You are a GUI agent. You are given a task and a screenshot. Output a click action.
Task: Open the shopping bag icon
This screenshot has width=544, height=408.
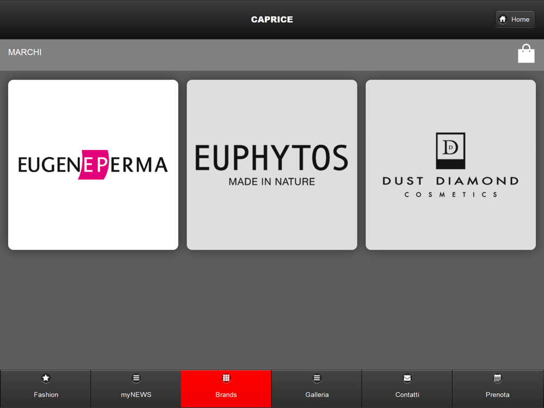tap(526, 53)
